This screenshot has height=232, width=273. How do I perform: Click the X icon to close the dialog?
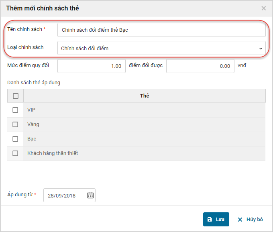(264, 8)
